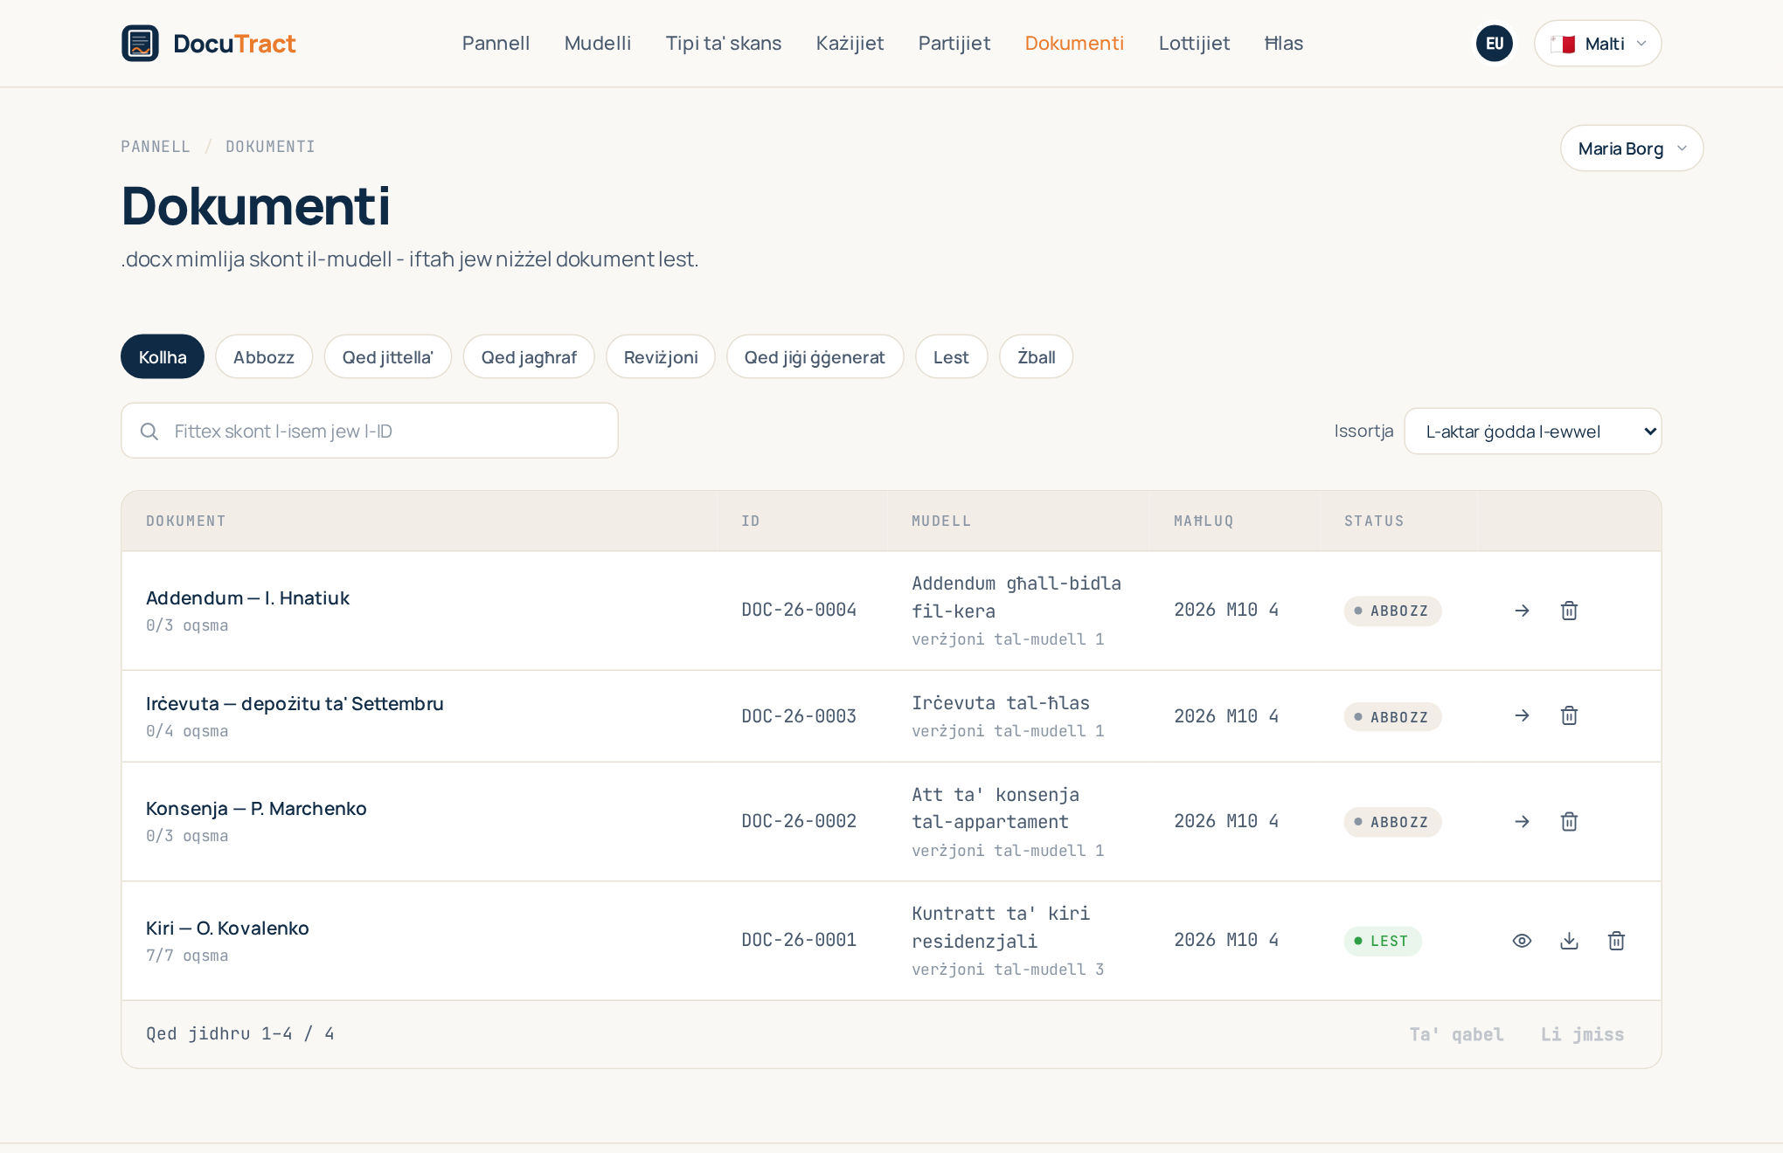The height and width of the screenshot is (1153, 1783).
Task: Click the EU region badge
Action: (x=1494, y=44)
